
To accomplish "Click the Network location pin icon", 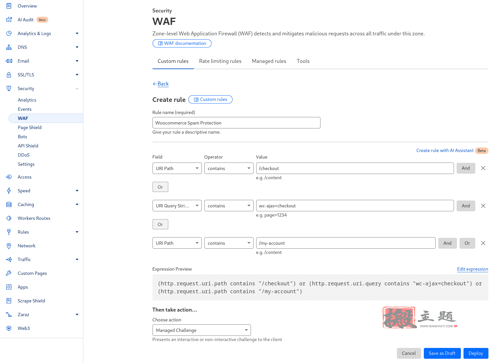I will pyautogui.click(x=9, y=246).
